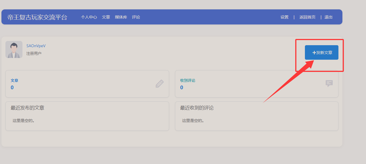Select 评论 in the top navigation bar
This screenshot has height=164, width=366.
pyautogui.click(x=136, y=17)
